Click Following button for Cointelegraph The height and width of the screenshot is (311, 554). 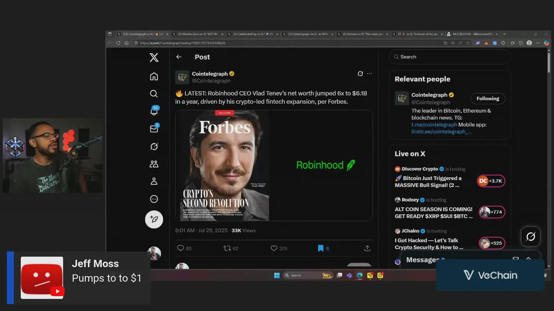point(488,98)
